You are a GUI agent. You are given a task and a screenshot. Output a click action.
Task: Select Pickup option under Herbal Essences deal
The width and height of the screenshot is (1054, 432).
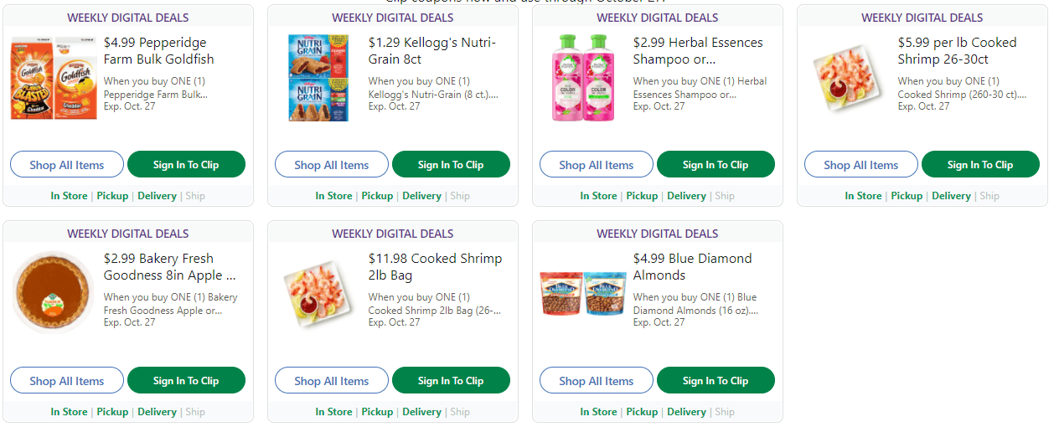point(642,196)
